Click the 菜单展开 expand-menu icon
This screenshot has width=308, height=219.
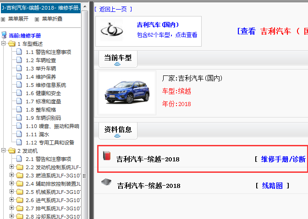3,19
